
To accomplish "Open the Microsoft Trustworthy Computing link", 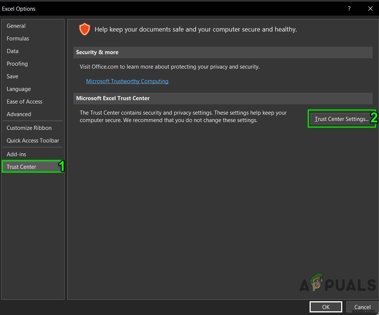I will coord(127,81).
